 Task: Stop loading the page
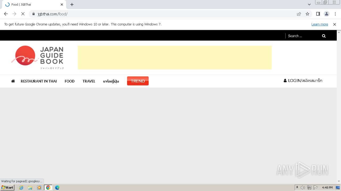point(23,14)
